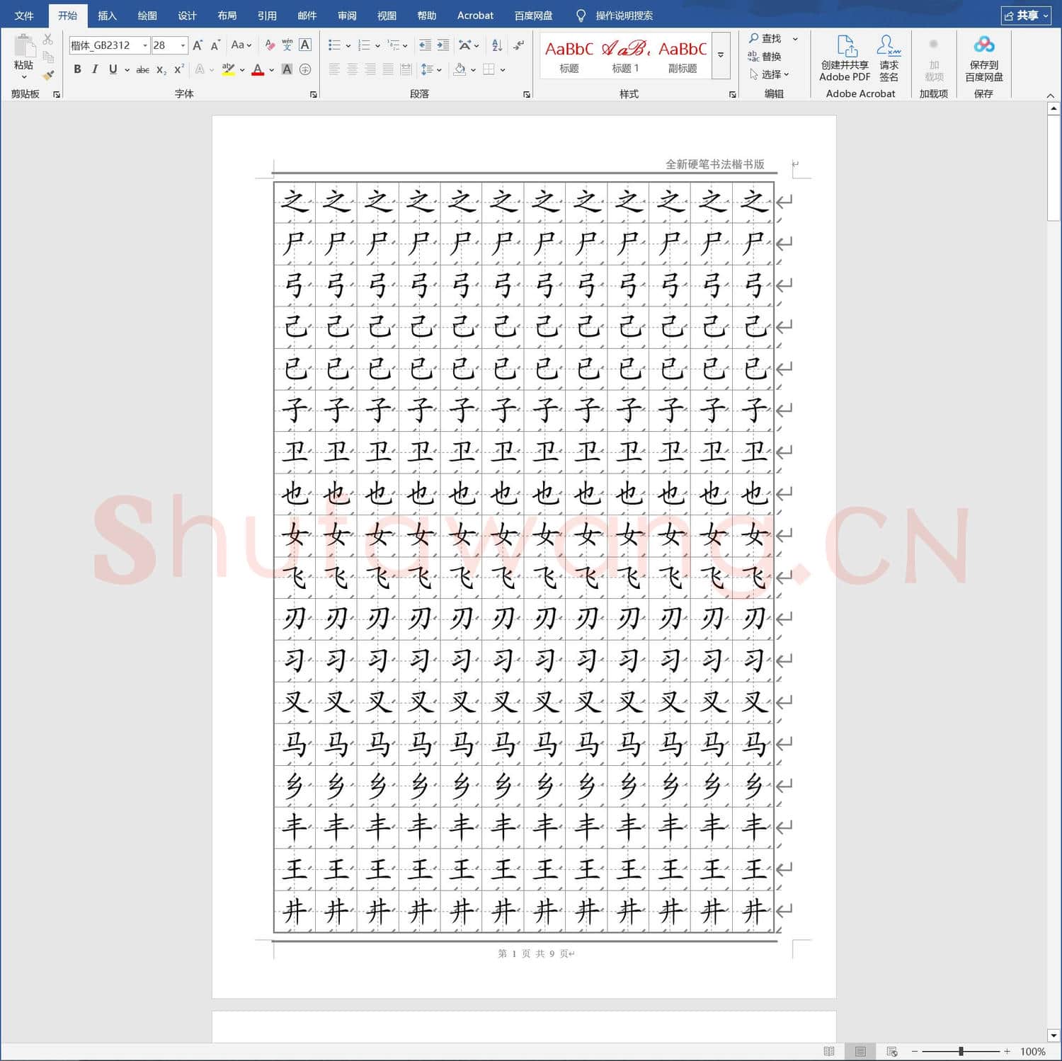Click the lightbulb tell-me search

pos(581,16)
